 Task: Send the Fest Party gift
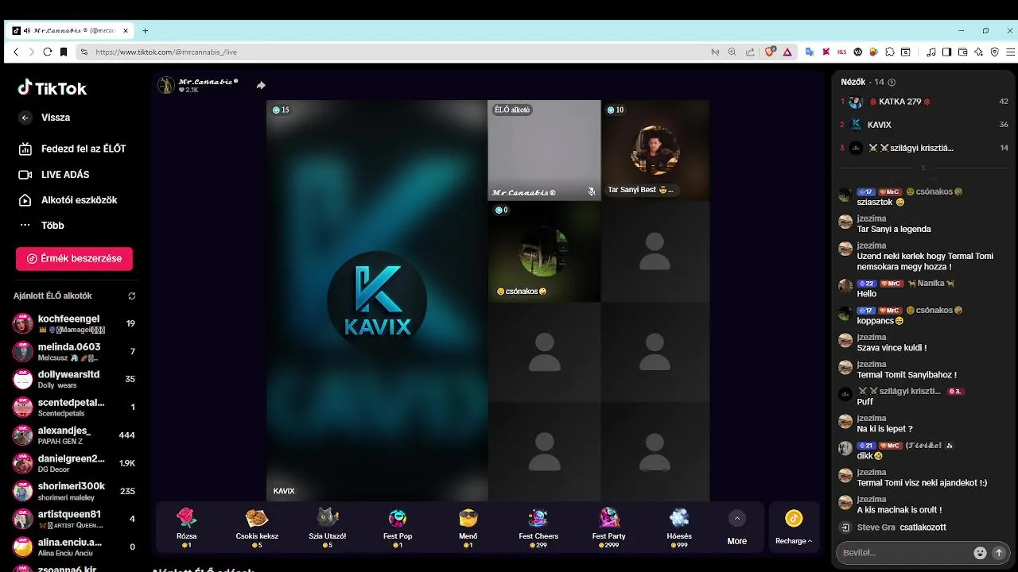click(x=609, y=528)
